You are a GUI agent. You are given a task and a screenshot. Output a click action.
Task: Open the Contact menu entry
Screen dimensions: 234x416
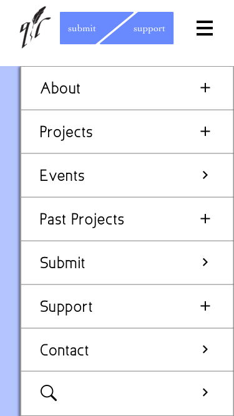click(x=64, y=351)
